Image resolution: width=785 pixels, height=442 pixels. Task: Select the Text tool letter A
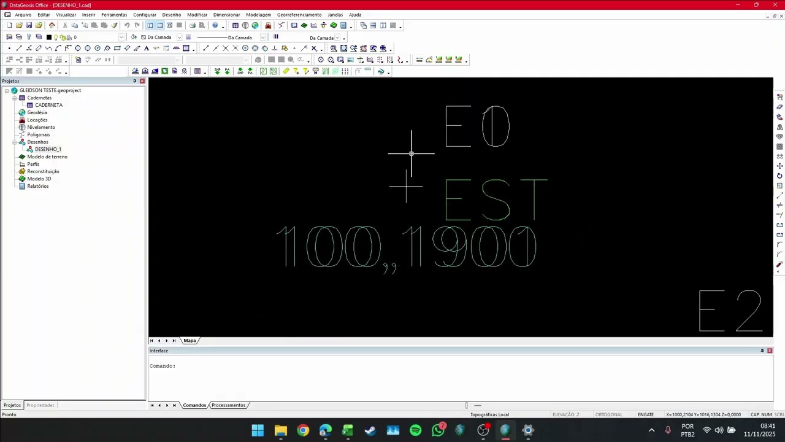click(146, 48)
